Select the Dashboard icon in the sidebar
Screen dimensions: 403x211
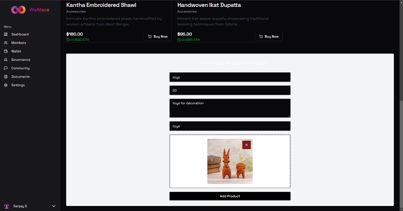[6, 34]
